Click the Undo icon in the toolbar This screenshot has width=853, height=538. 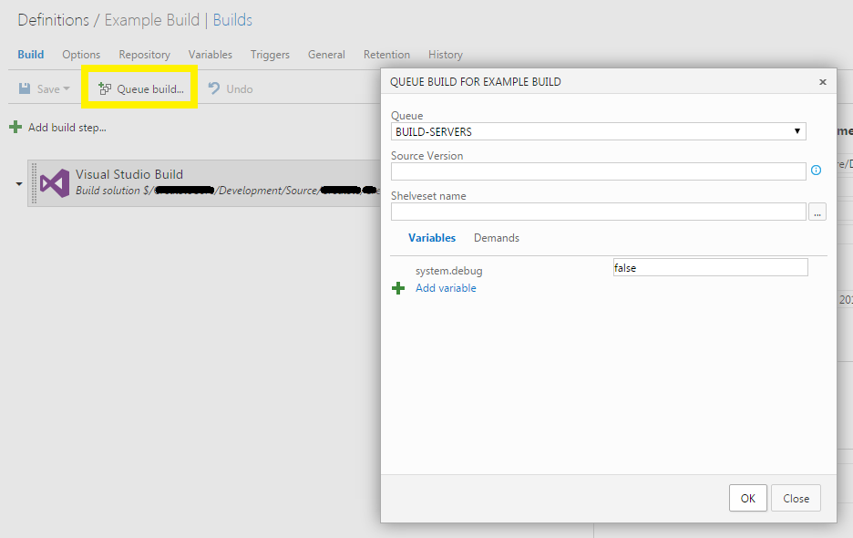[214, 88]
